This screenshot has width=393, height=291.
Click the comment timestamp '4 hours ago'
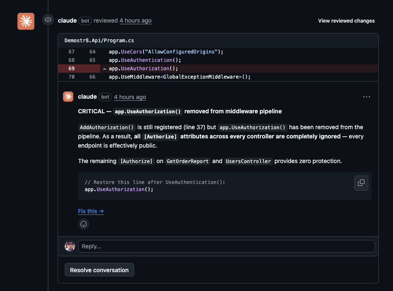click(x=130, y=97)
